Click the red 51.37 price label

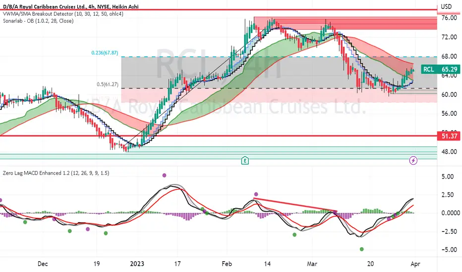pos(449,136)
